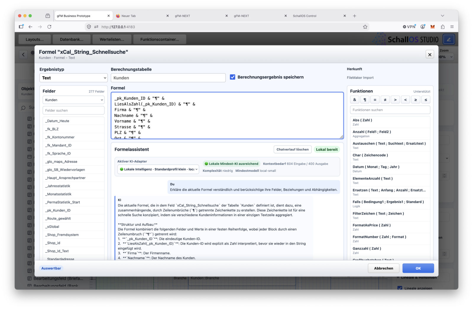This screenshot has height=309, width=473.
Task: Open the Wertelisten... menu
Action: [112, 39]
